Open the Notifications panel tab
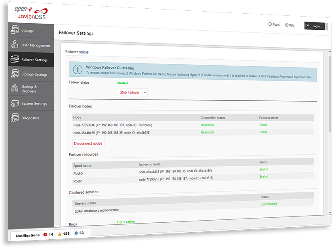This screenshot has height=248, width=332. click(x=28, y=235)
